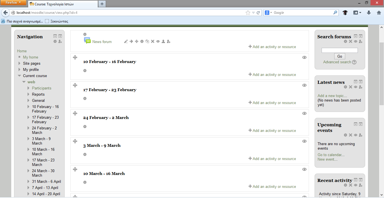Hide the 10 March - 16 March section

[x=304, y=169]
